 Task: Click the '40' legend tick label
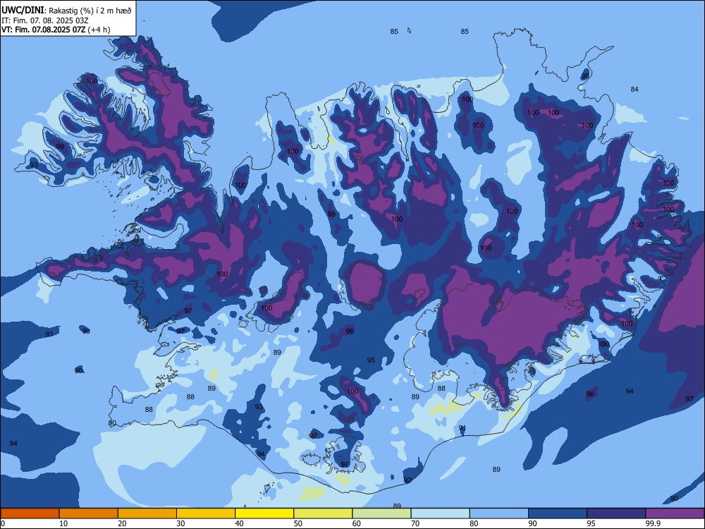240,523
